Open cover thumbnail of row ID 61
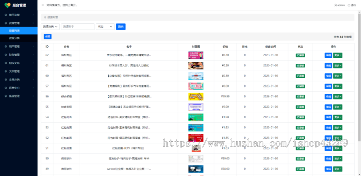The width and height of the screenshot is (361, 176). pos(196,66)
